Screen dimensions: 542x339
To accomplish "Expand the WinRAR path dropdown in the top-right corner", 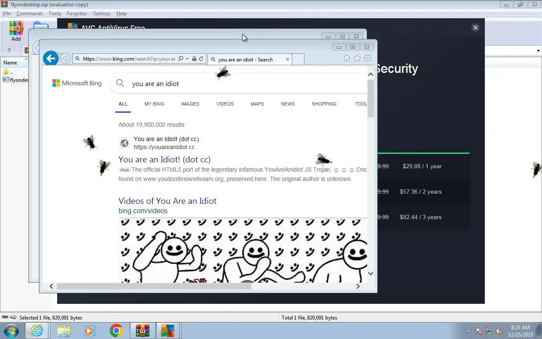I will pyautogui.click(x=538, y=51).
